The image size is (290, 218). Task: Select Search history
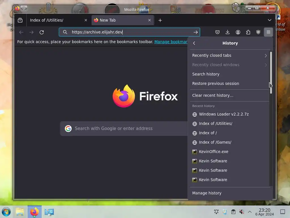pos(229,74)
